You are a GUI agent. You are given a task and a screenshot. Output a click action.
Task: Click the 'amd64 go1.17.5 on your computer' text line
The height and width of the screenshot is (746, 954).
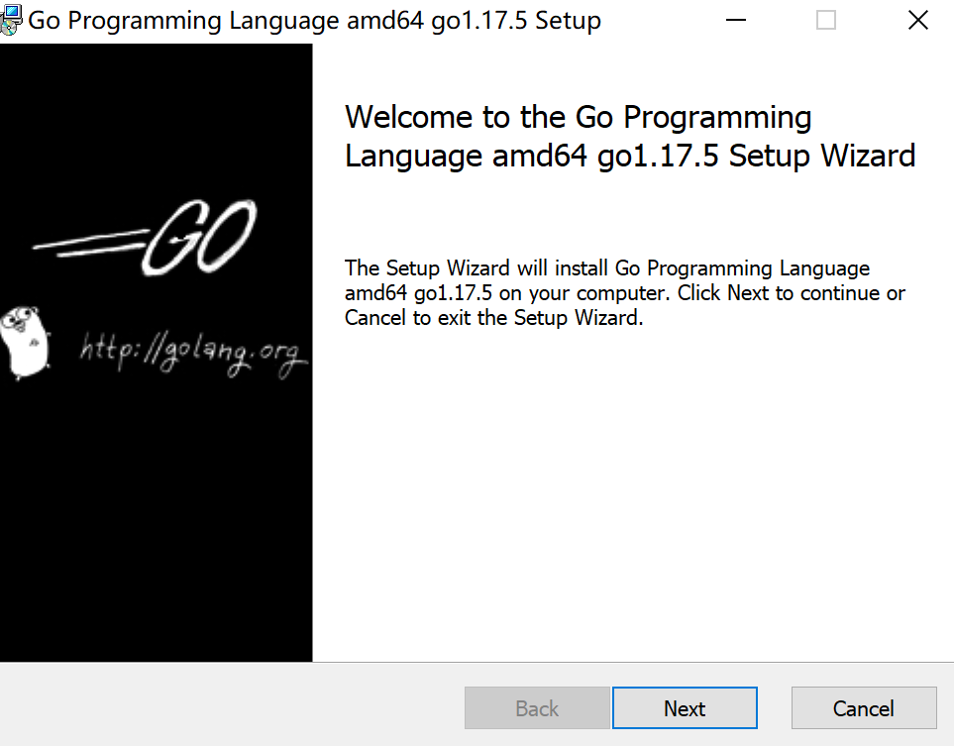624,293
